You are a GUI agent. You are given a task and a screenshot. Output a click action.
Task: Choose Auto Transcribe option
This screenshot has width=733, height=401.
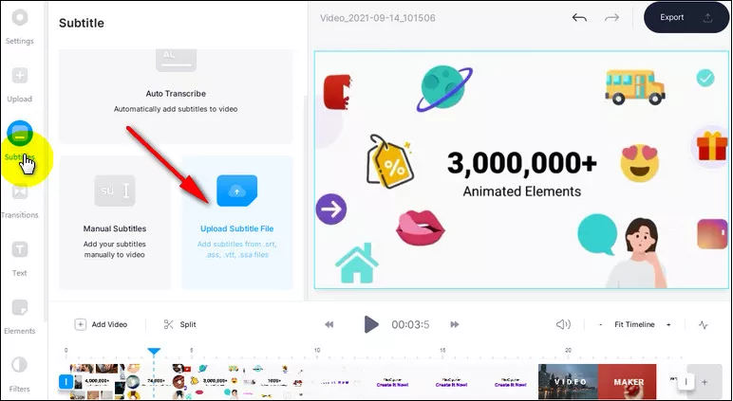[176, 97]
